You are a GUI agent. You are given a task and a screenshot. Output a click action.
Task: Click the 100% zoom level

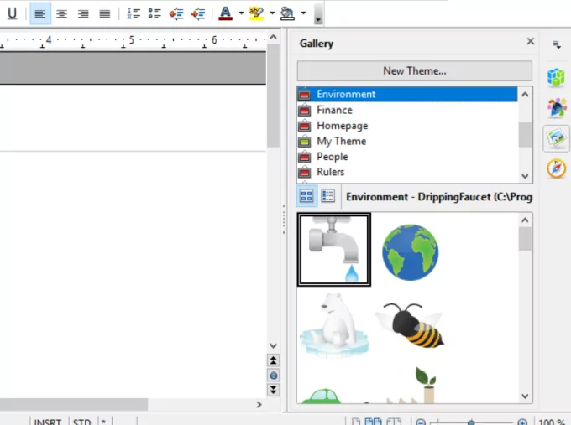click(x=552, y=422)
